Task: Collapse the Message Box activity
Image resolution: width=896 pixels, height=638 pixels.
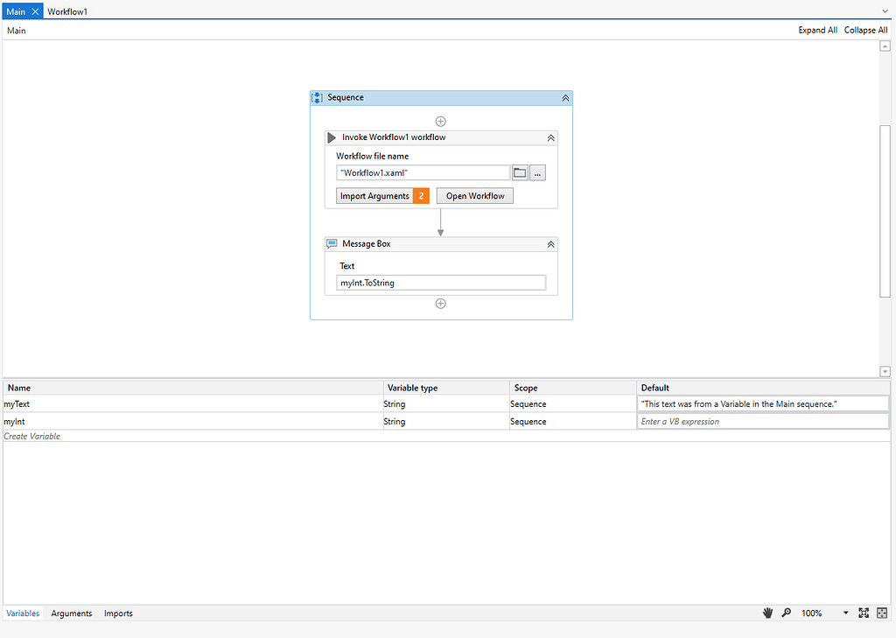Action: (x=550, y=243)
